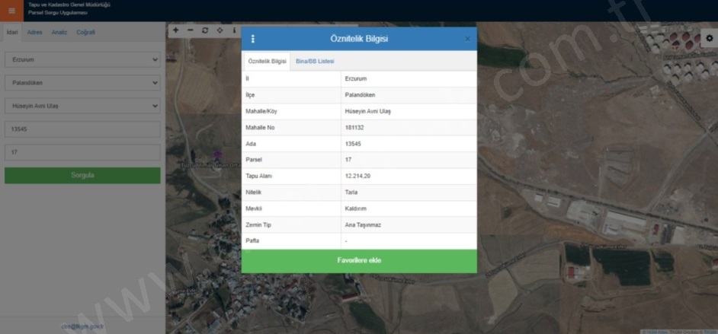The height and width of the screenshot is (334, 718).
Task: Open the Coğrafi tab
Action: tap(86, 33)
